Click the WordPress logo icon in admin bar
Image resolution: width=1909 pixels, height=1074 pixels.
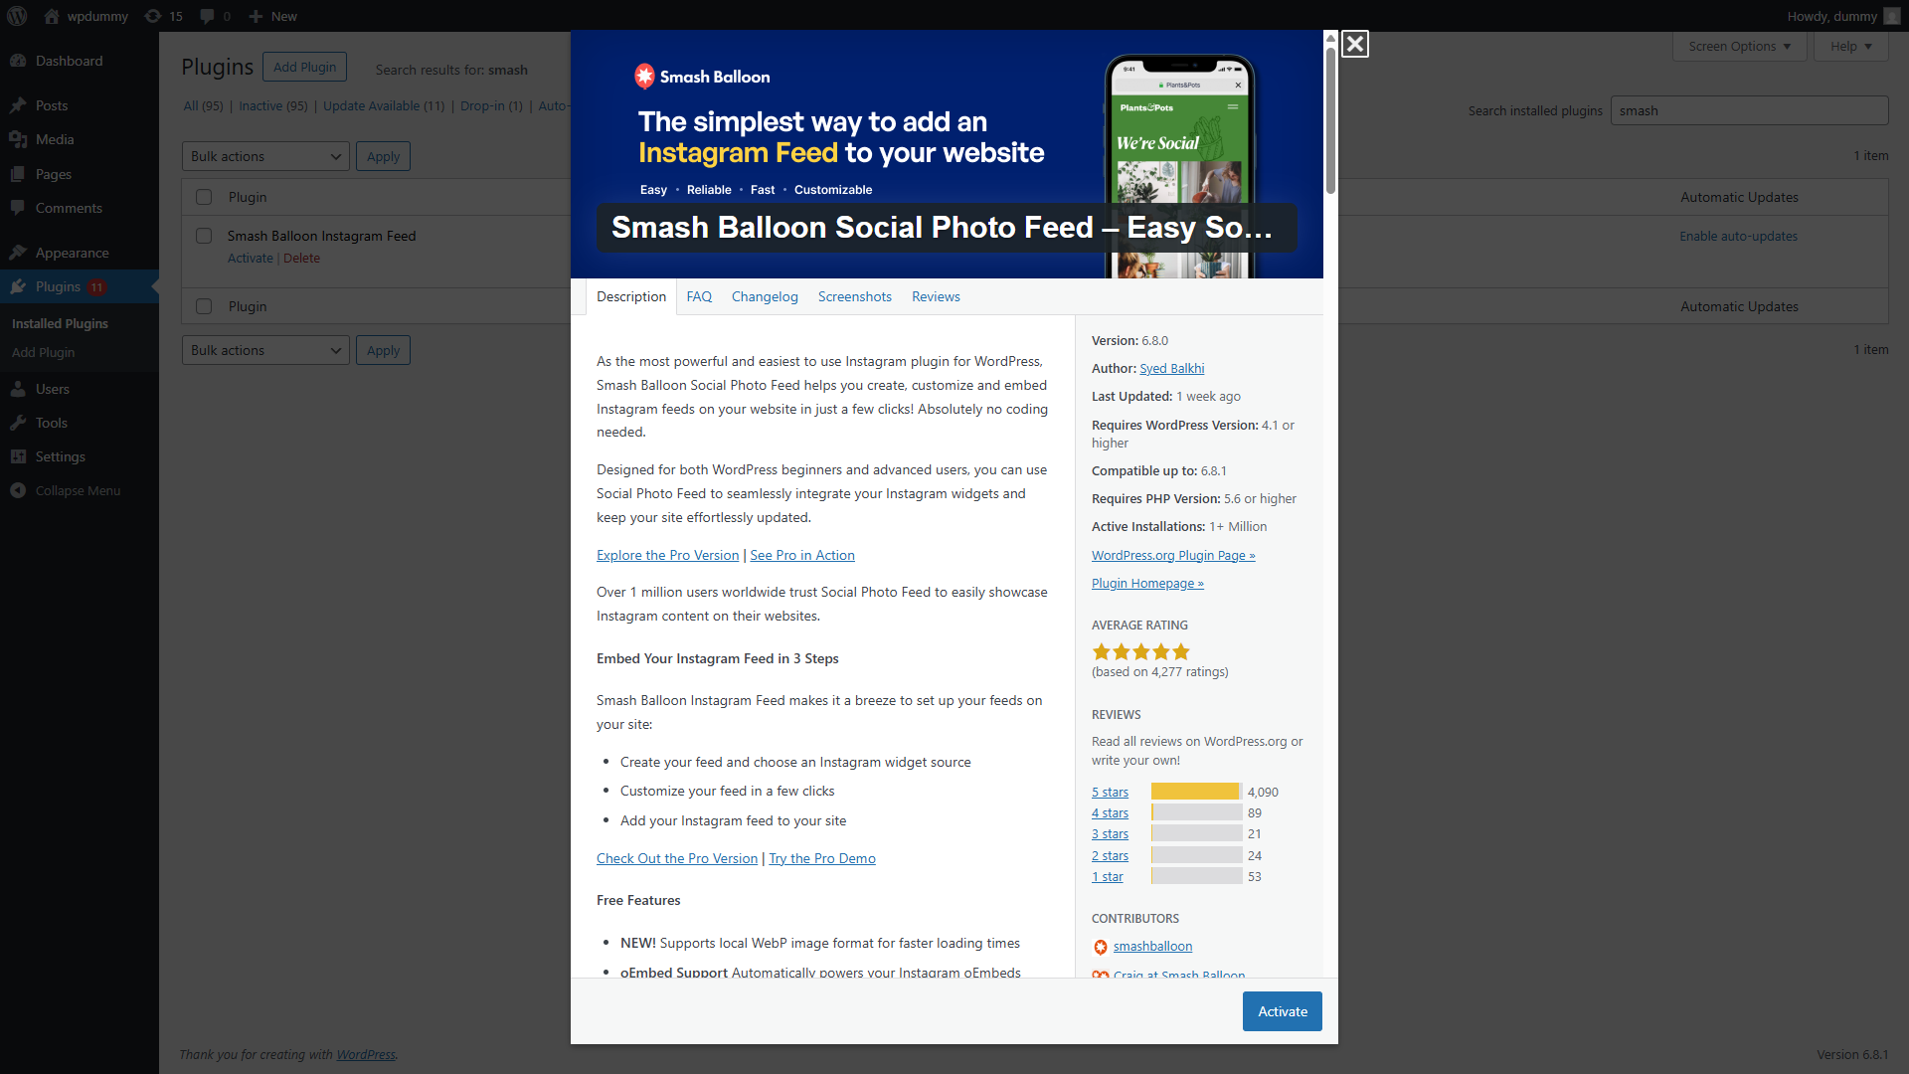17,16
